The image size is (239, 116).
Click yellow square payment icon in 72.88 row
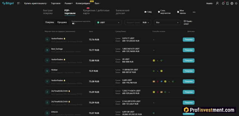click(x=154, y=61)
